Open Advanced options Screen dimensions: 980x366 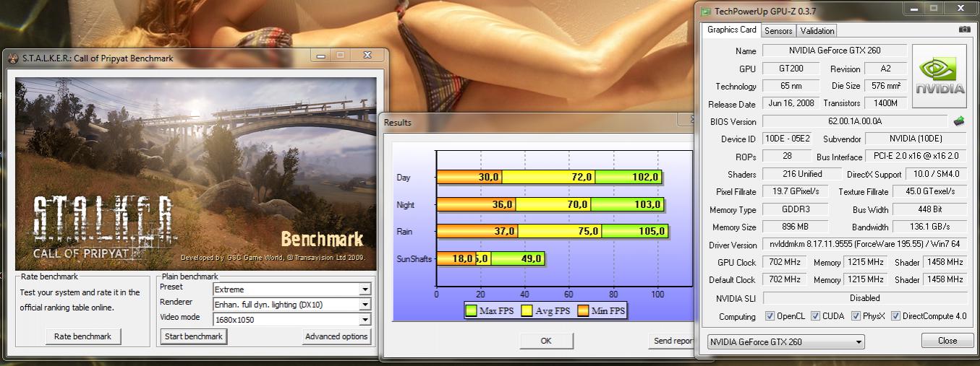(336, 336)
